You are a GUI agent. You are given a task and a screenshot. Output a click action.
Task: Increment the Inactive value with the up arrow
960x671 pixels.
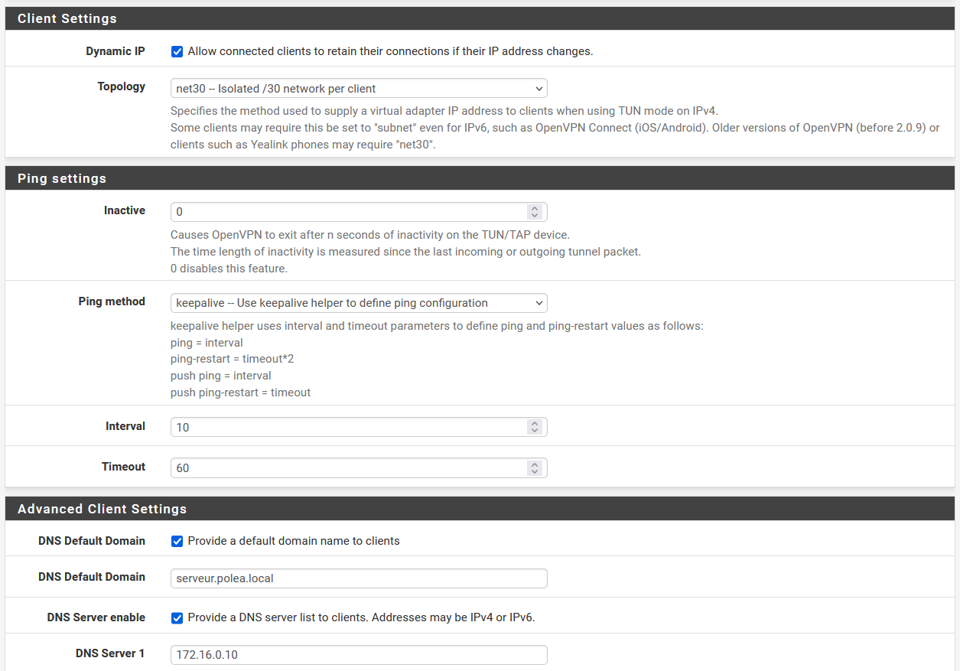535,208
